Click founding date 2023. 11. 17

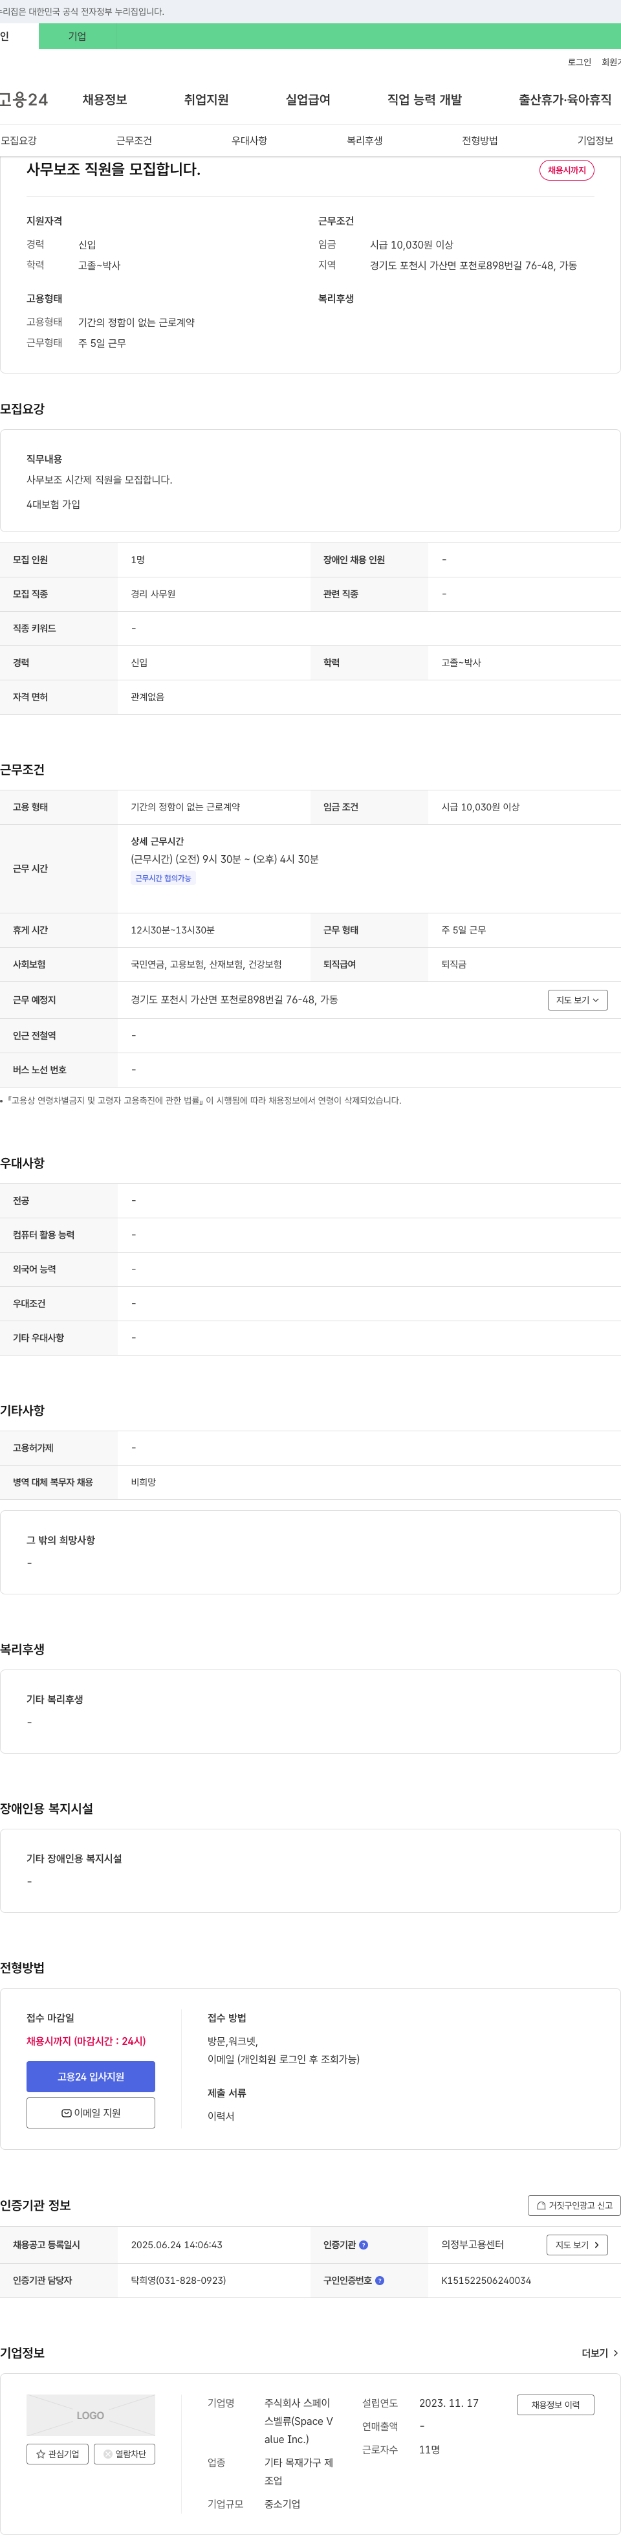coord(449,2403)
